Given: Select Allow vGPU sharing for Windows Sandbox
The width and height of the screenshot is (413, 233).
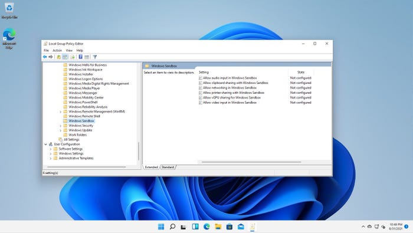Looking at the screenshot, I should tap(232, 97).
